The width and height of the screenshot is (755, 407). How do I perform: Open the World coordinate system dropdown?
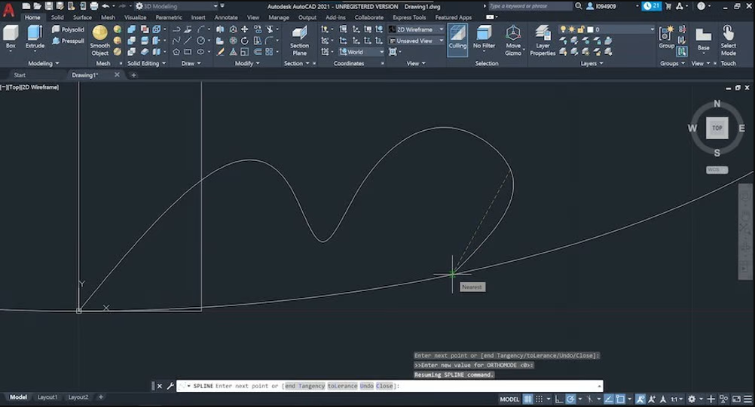point(362,52)
